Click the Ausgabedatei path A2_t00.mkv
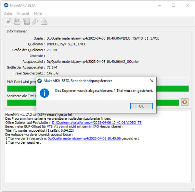195x192 pixels. (93, 62)
